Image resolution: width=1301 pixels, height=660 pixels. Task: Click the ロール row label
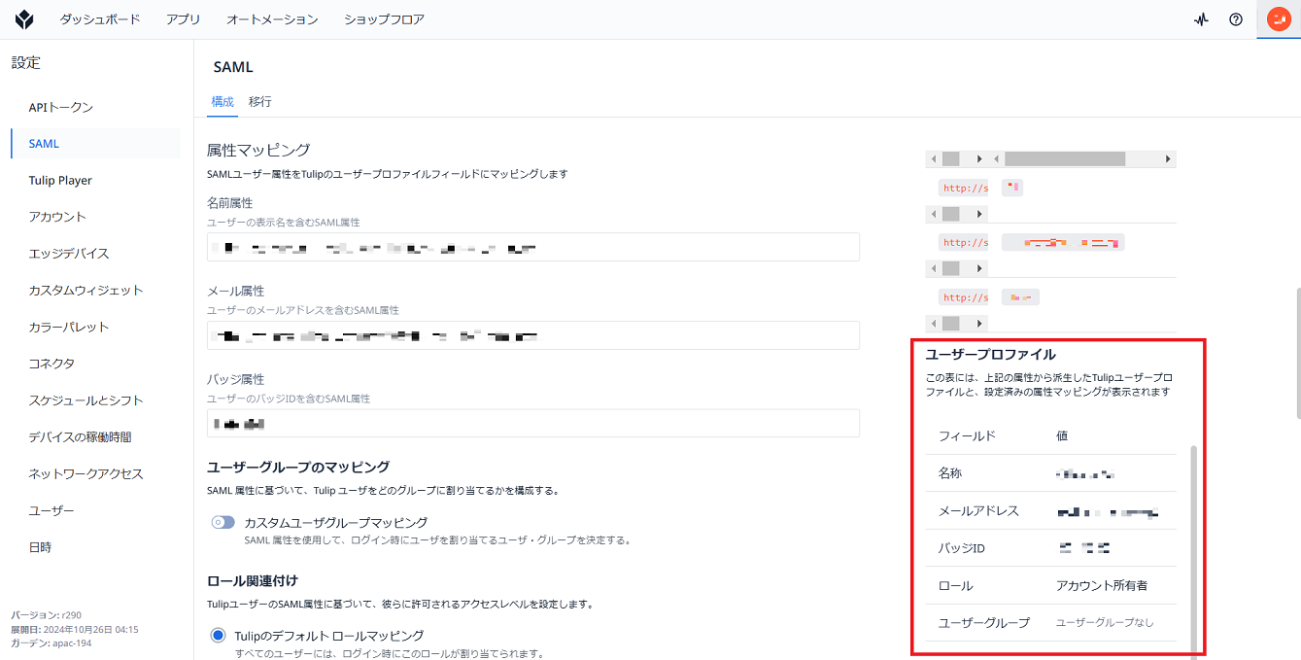[x=955, y=586]
